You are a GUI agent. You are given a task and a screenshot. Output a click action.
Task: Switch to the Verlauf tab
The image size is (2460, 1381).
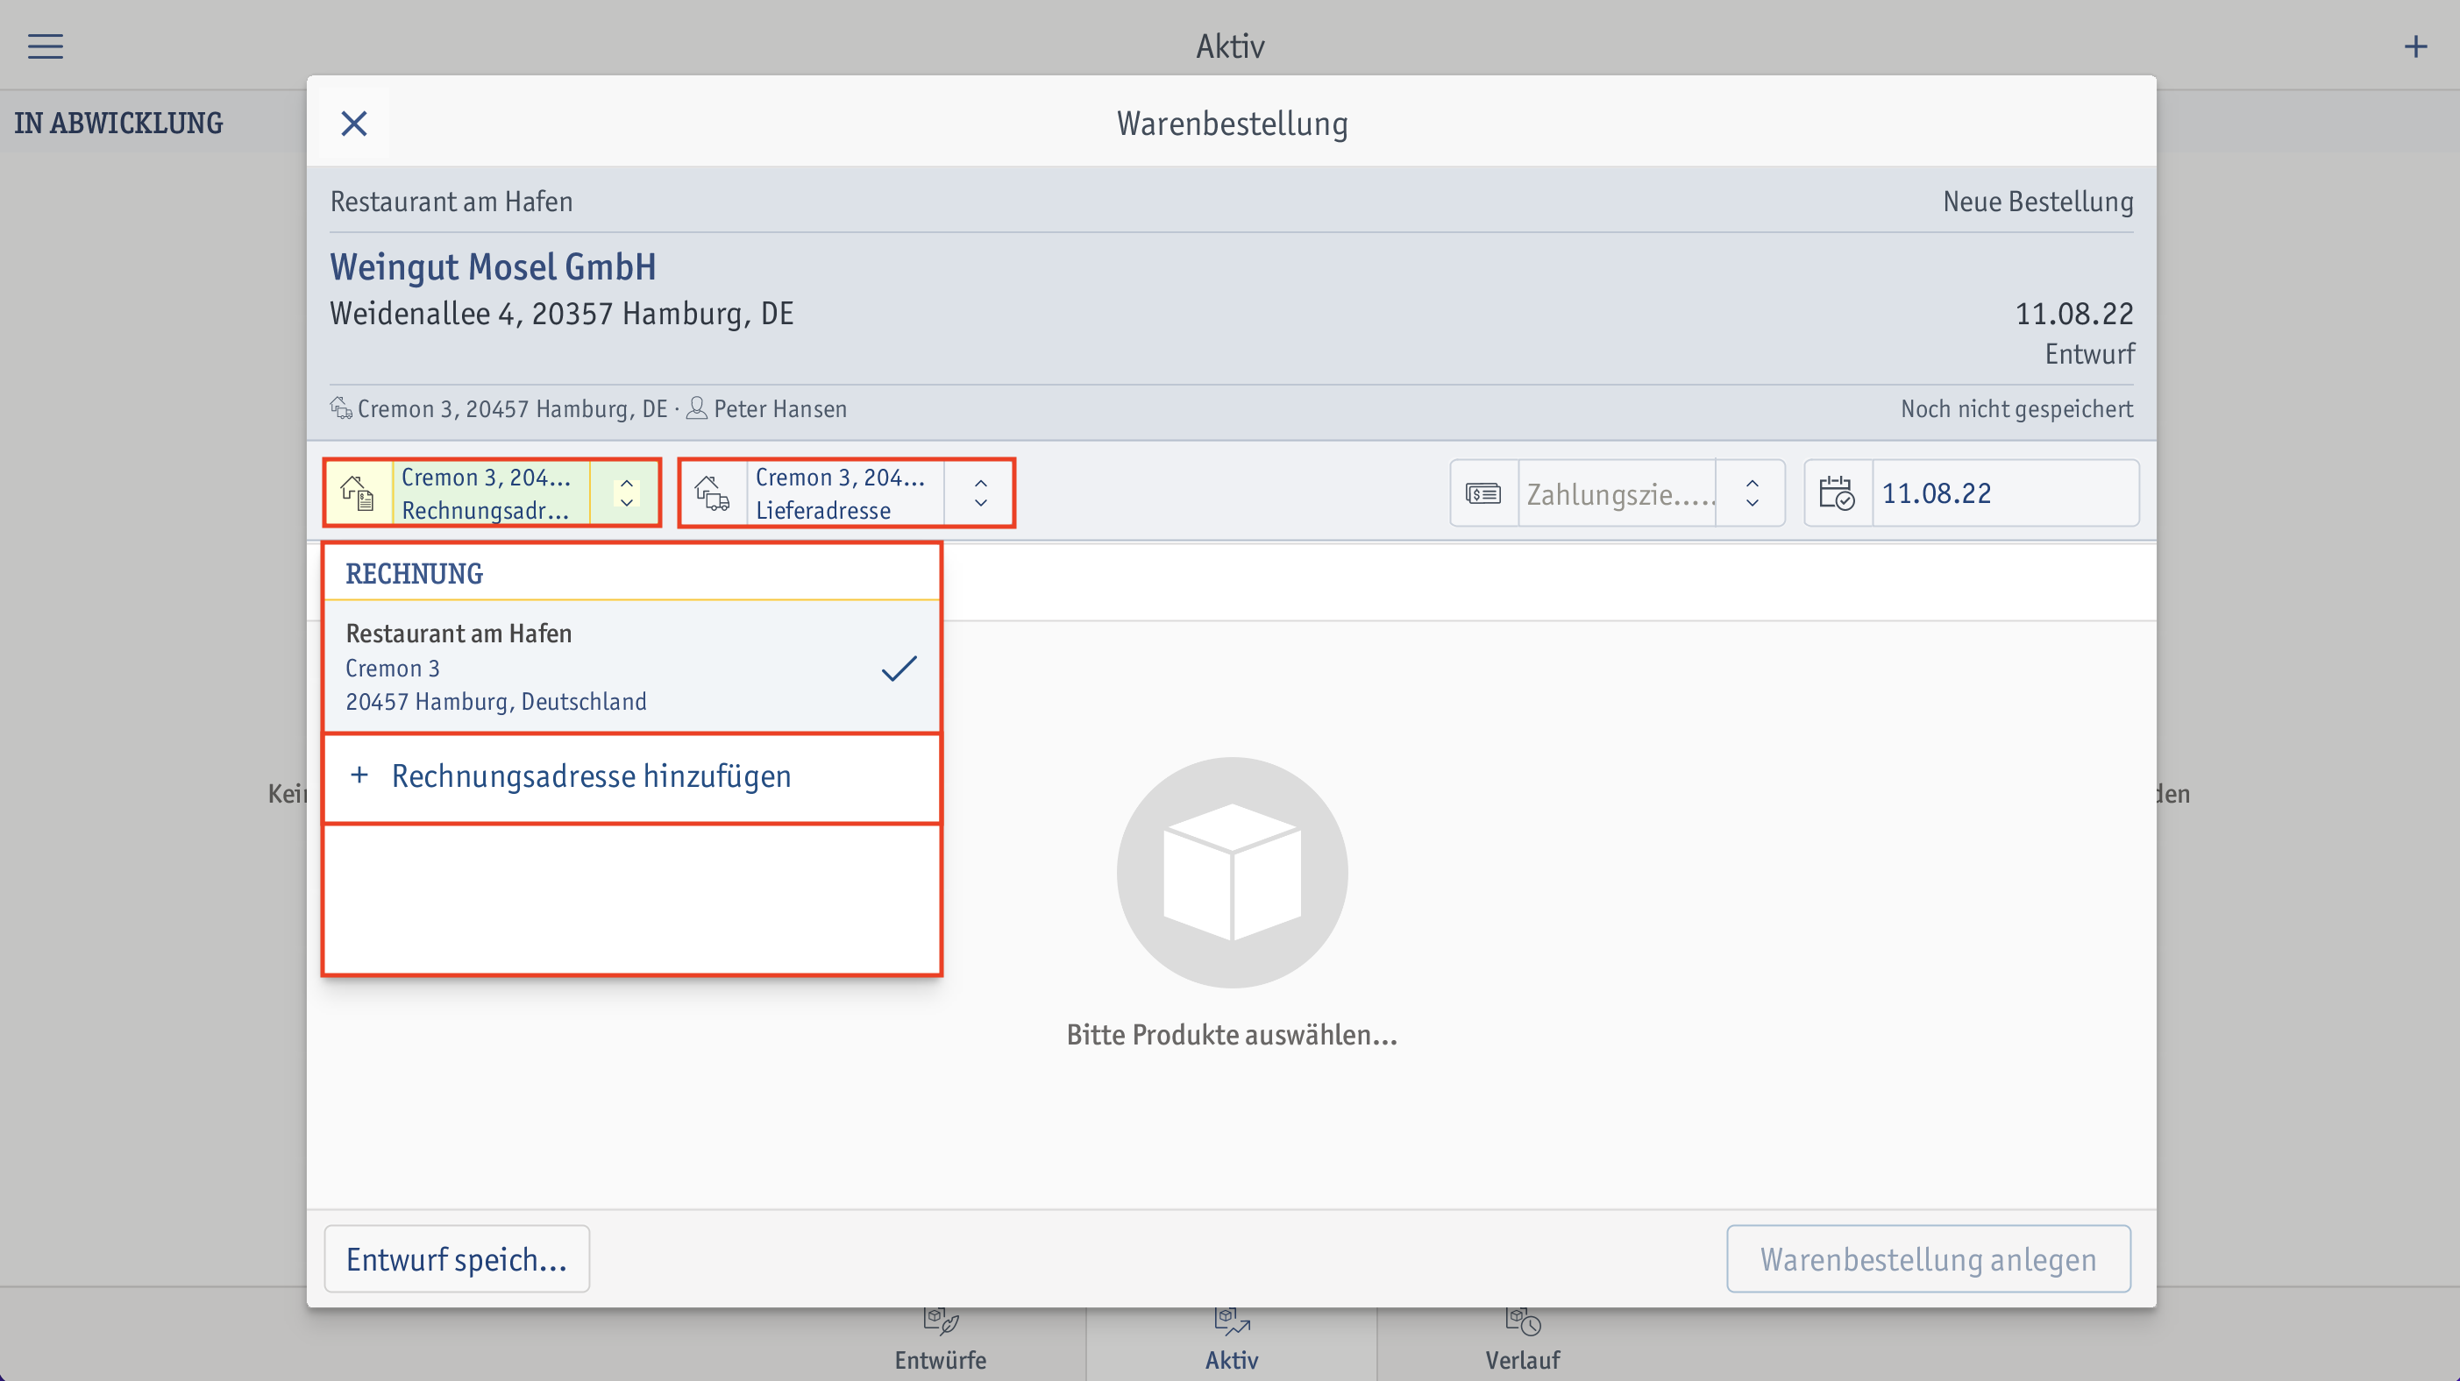click(1522, 1339)
